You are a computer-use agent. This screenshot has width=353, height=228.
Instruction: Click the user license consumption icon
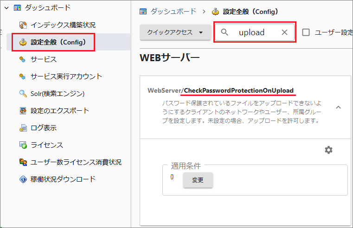pyautogui.click(x=23, y=162)
